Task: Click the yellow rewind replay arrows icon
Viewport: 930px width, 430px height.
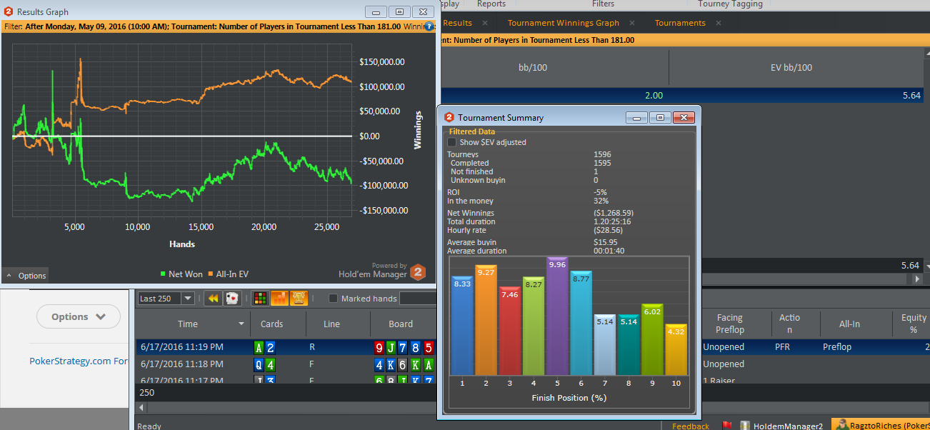Action: click(x=212, y=299)
